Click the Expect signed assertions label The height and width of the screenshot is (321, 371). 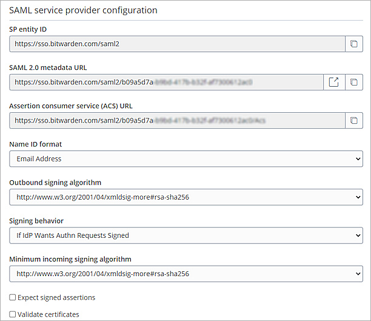pos(56,297)
